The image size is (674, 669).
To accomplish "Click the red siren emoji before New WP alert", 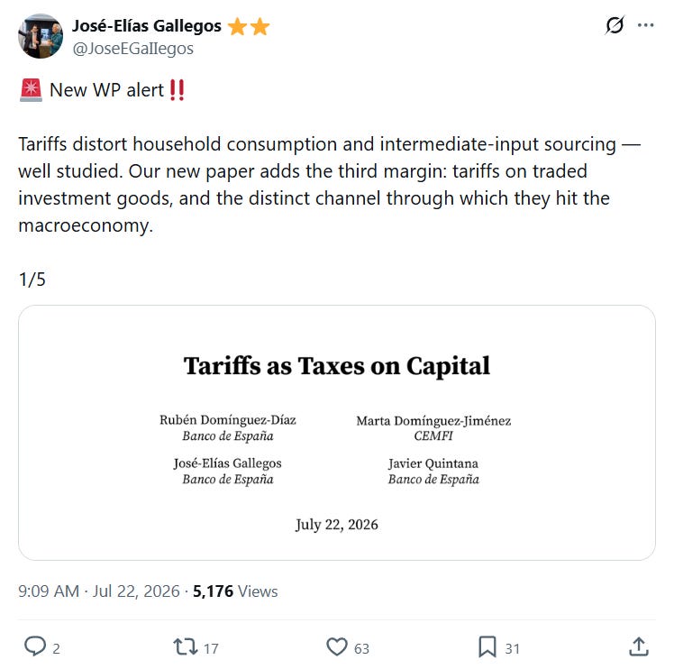I will [x=31, y=90].
